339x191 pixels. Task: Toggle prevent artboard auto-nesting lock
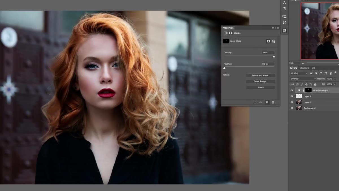(x=311, y=84)
